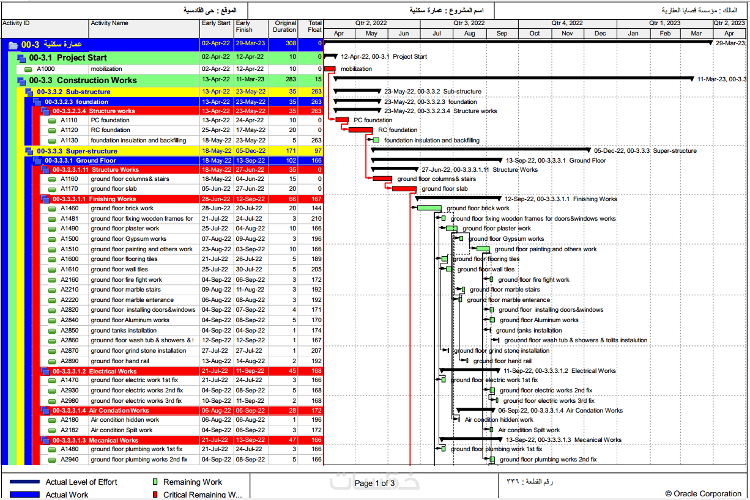Select the A2890 activity ID cell

[x=69, y=361]
